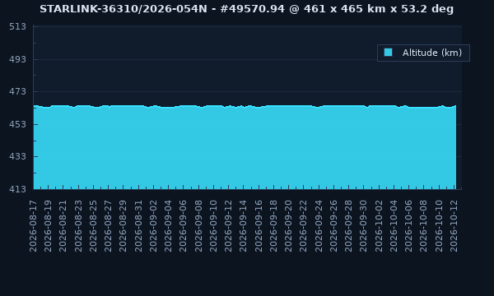Screen dimensions: 494x296
Task: Click the x-axis date 2026-08-25
Action: (x=93, y=226)
